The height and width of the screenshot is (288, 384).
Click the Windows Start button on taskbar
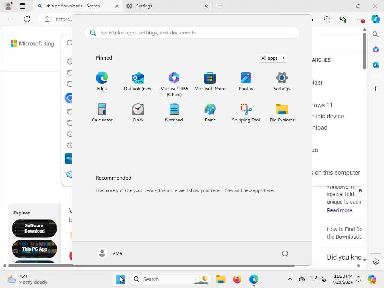(x=120, y=279)
